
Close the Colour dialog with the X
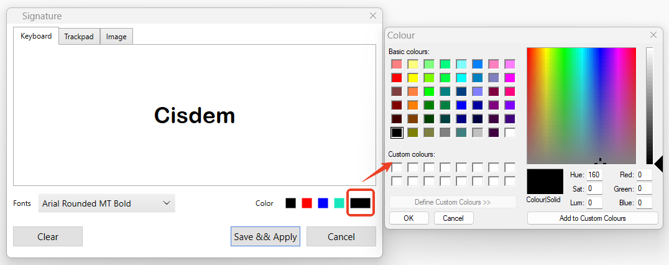653,35
